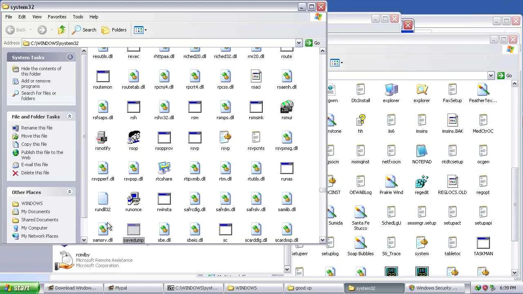Switch to WINDOWS folder taskbar button
Viewport: 523px width, 294px height.
(253, 288)
